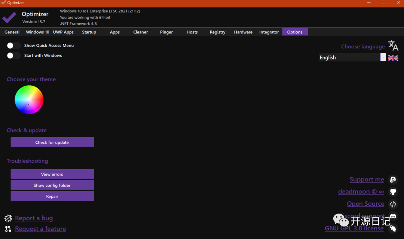Select the Startup tab
Screen dimensions: 404x239
coord(89,32)
